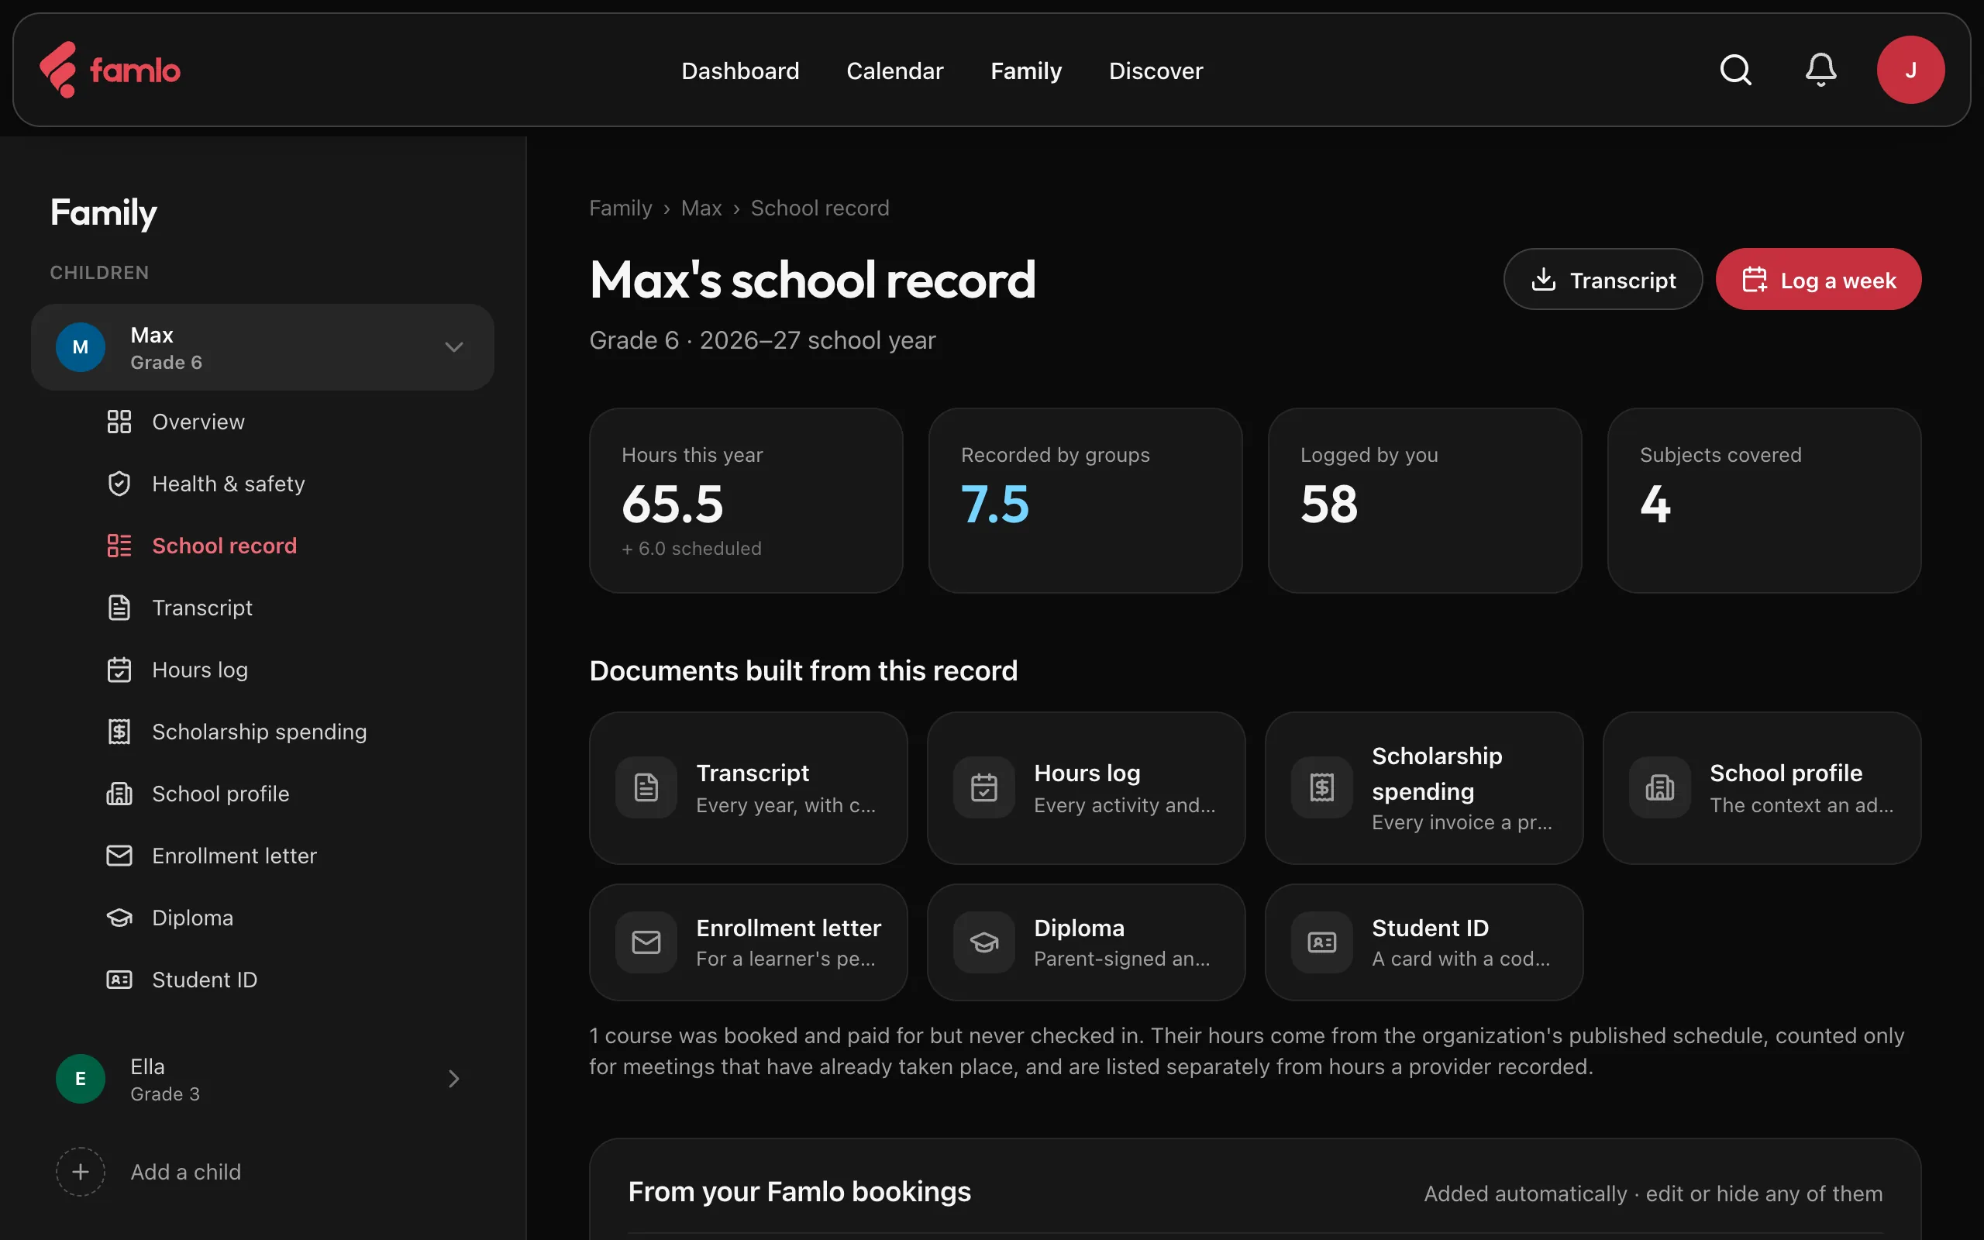Click the Famlo logo
Screen dimensions: 1984x1240
tap(110, 70)
